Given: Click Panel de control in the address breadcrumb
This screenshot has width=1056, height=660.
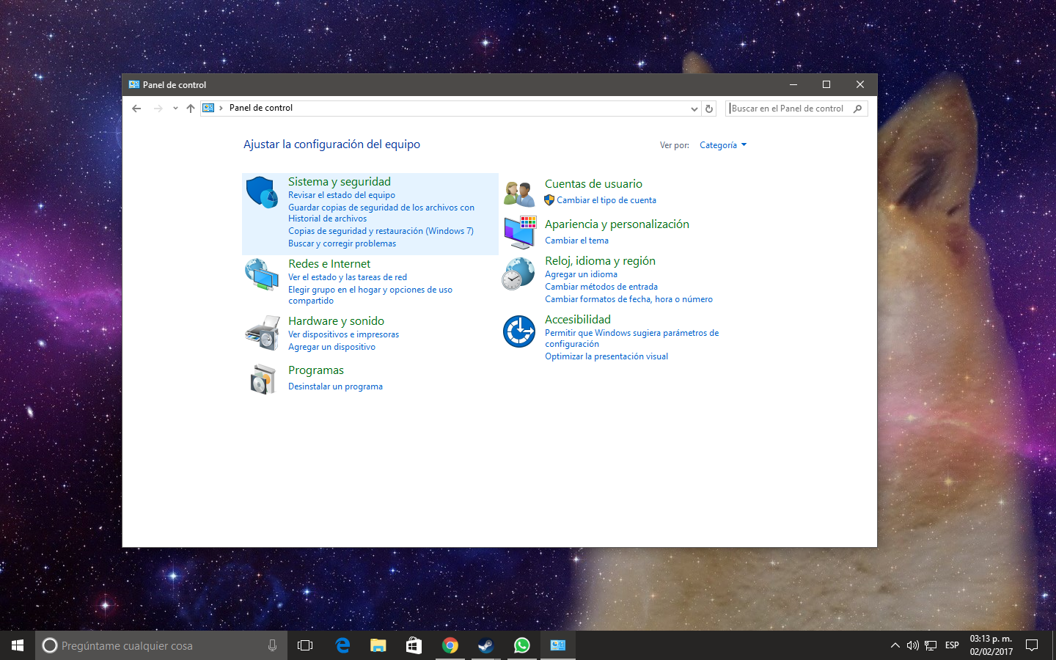Looking at the screenshot, I should (261, 108).
